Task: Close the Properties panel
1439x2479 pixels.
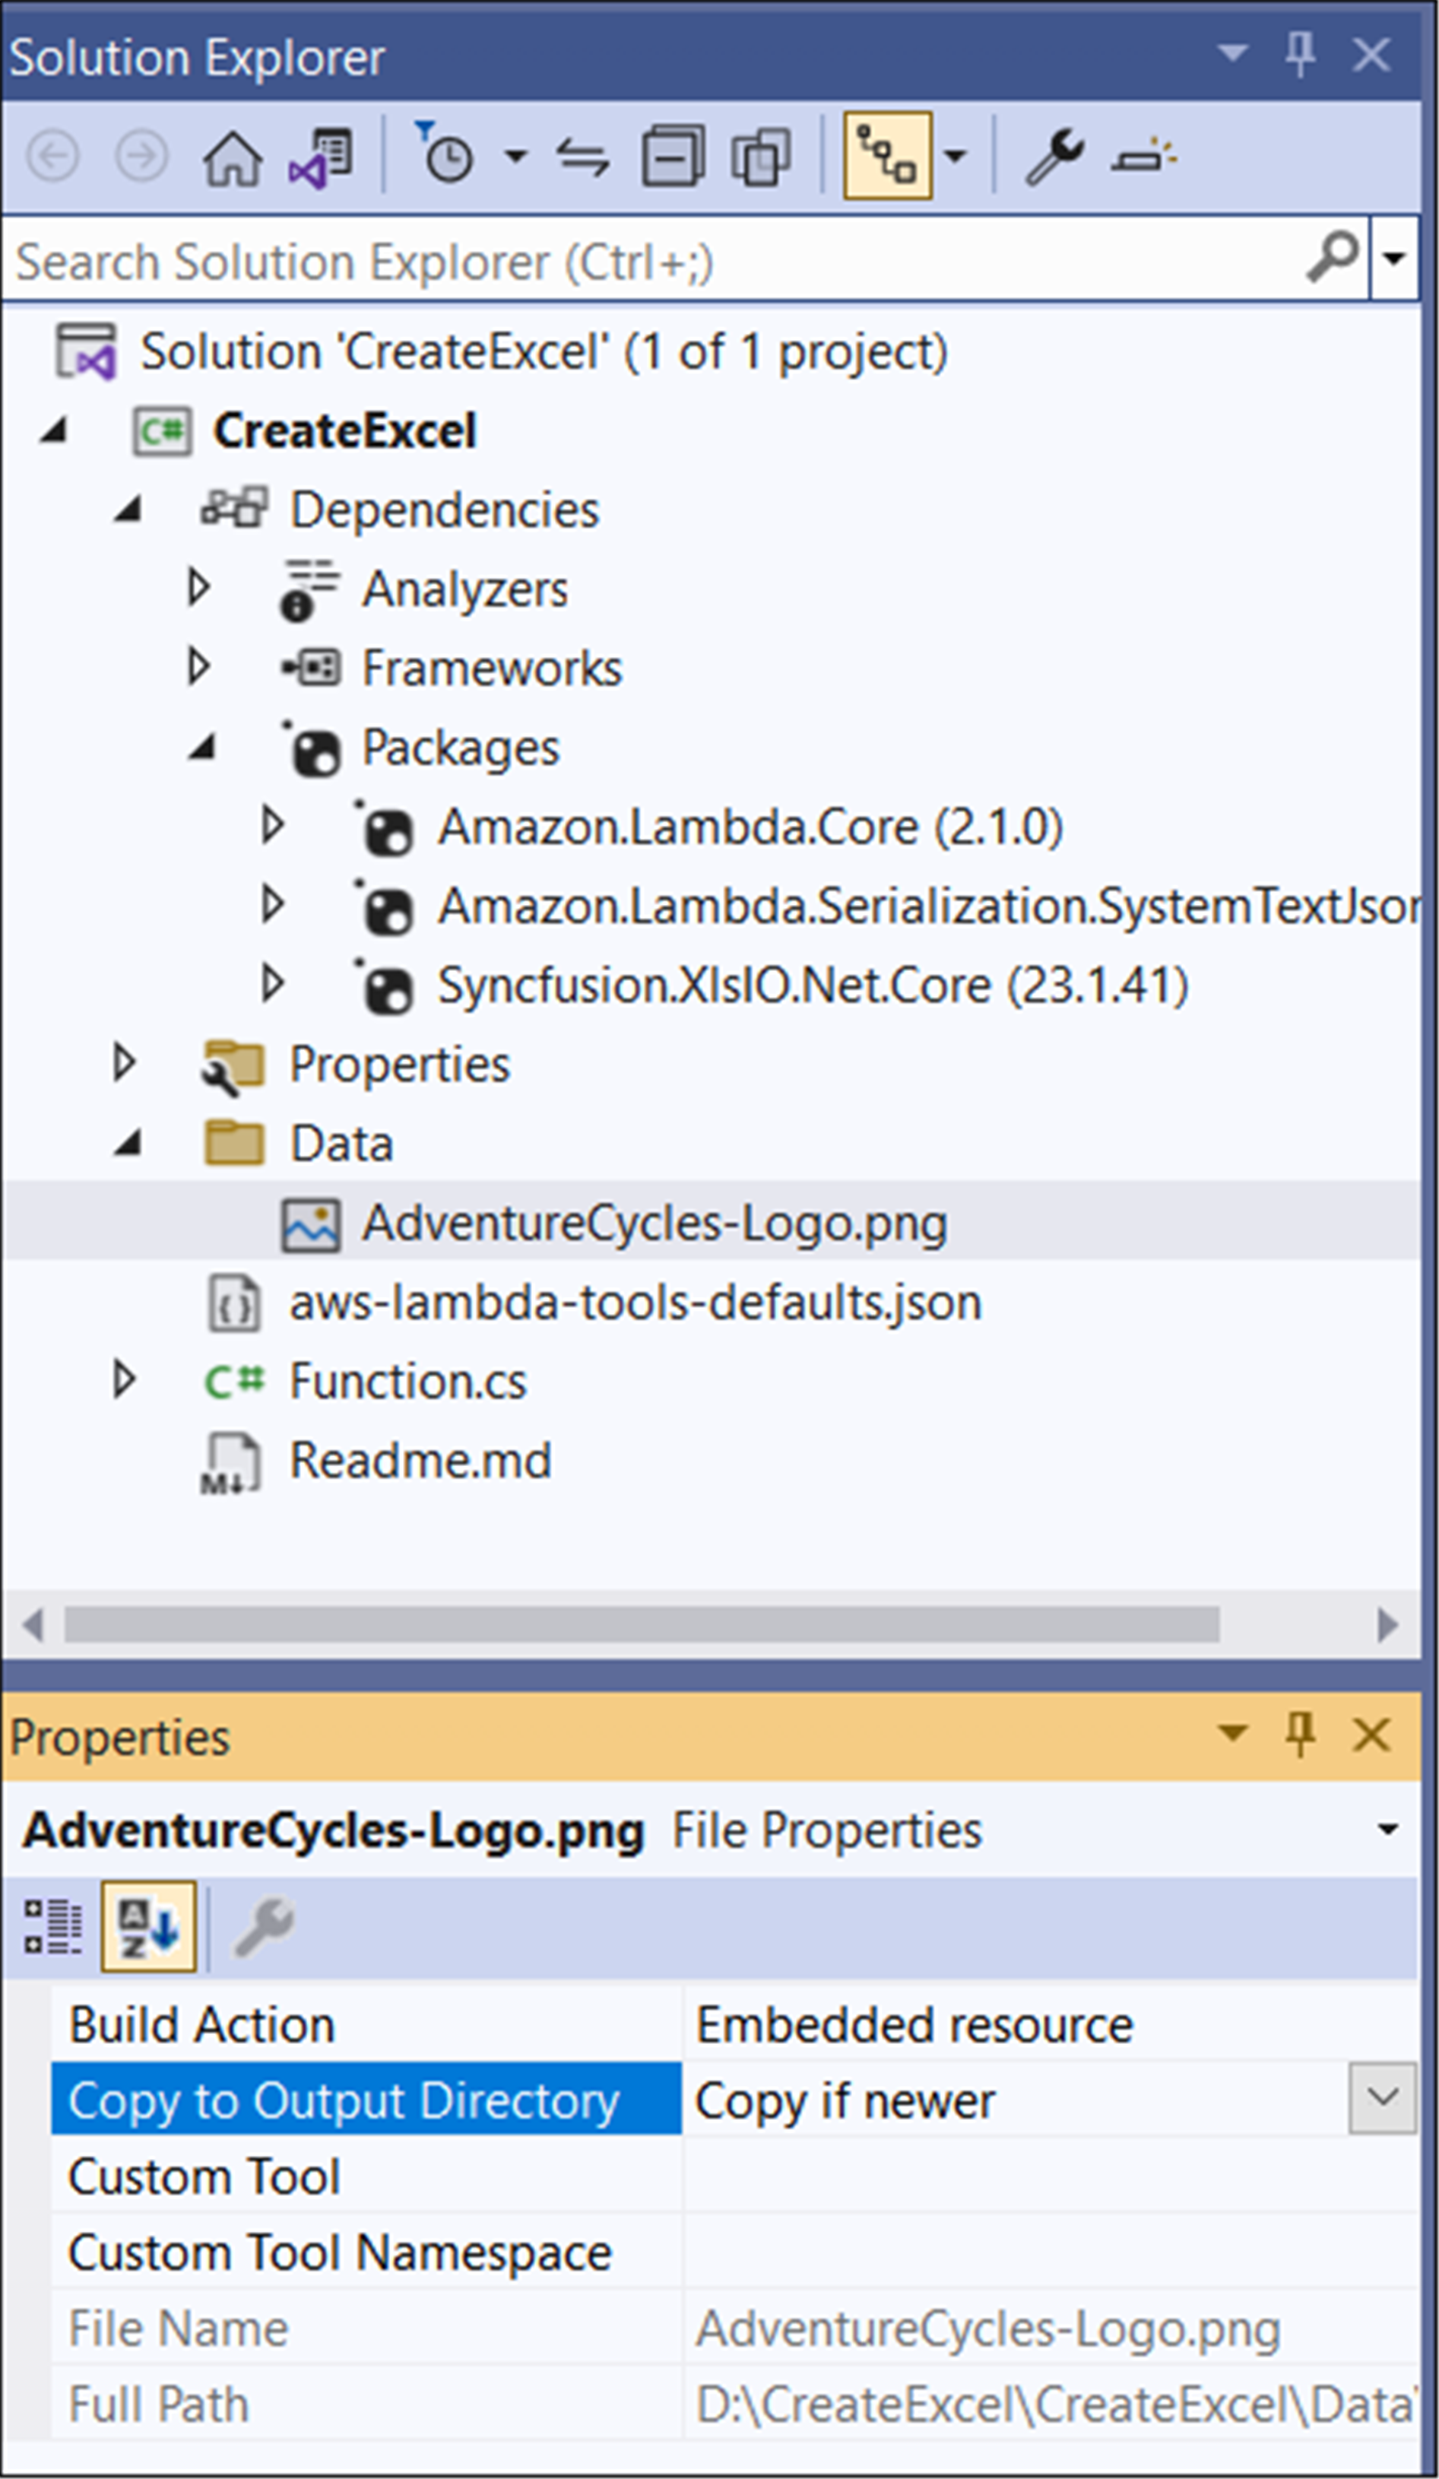Action: point(1371,1735)
